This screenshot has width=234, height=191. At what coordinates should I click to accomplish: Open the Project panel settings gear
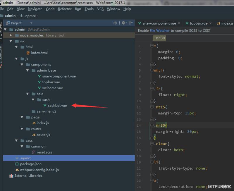124,23
